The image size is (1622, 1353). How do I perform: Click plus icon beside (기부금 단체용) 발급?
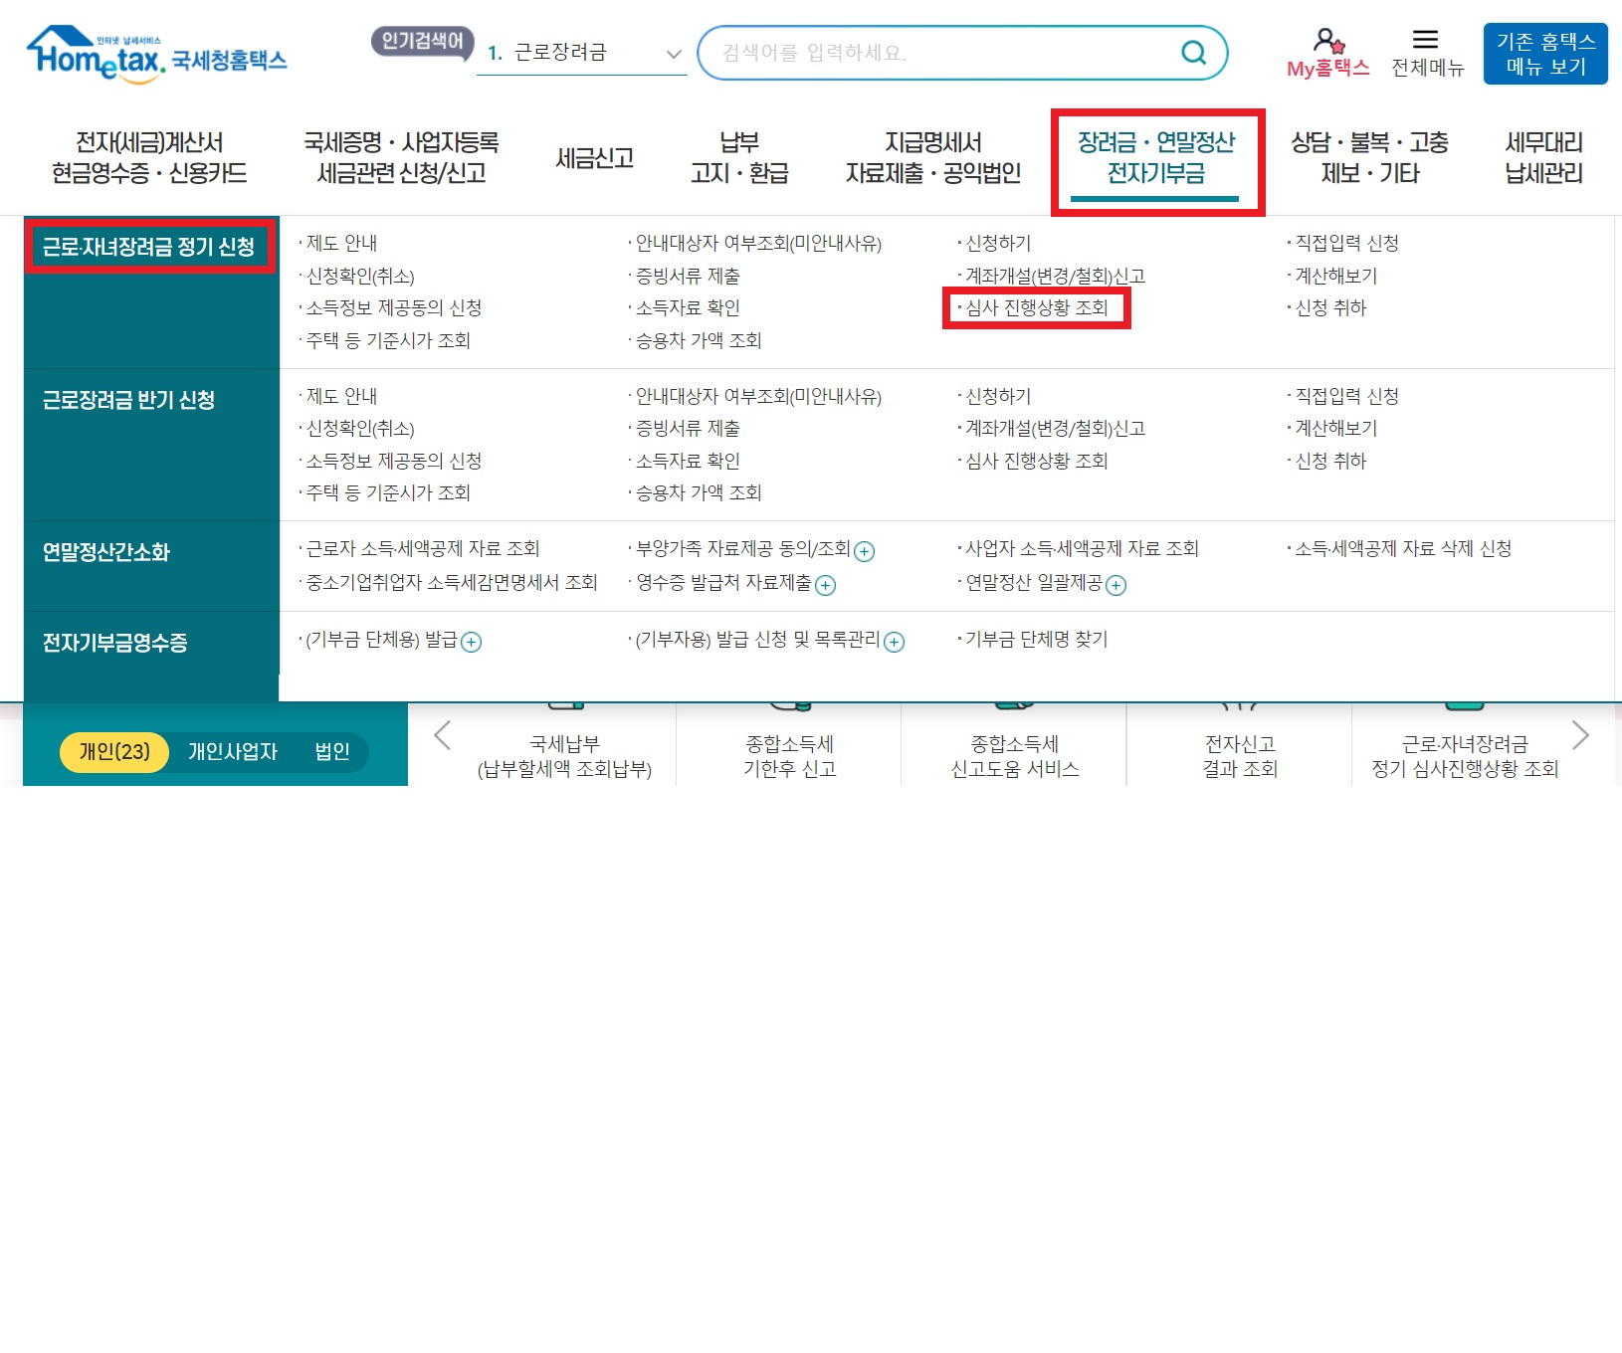point(472,642)
